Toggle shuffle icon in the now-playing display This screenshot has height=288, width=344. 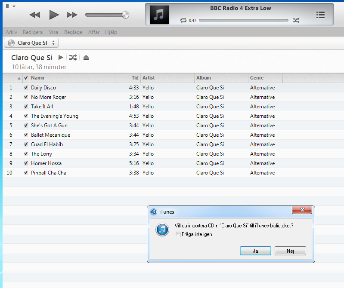tap(296, 20)
